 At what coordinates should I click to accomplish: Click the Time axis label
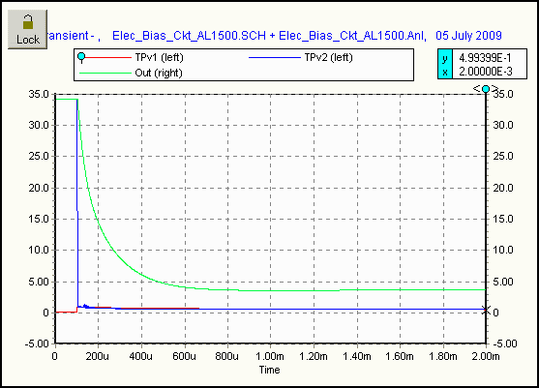coord(269,370)
